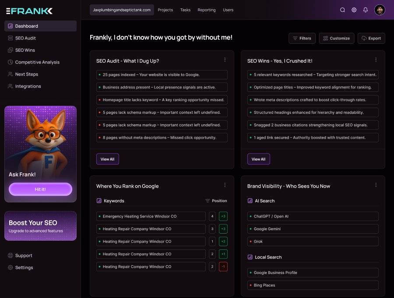Click View All under SEO Audit
The height and width of the screenshot is (298, 394).
[x=107, y=159]
